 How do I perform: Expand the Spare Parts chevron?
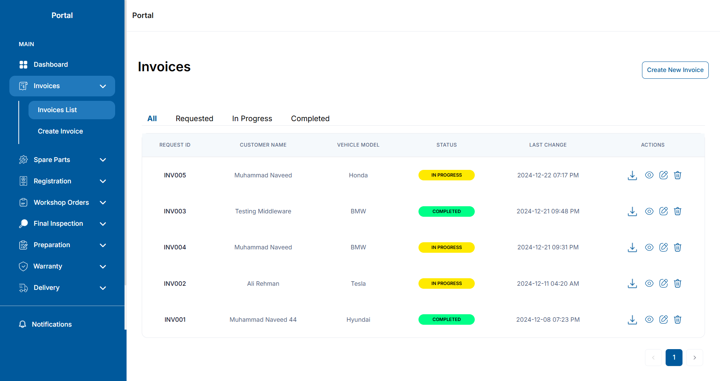pos(103,160)
